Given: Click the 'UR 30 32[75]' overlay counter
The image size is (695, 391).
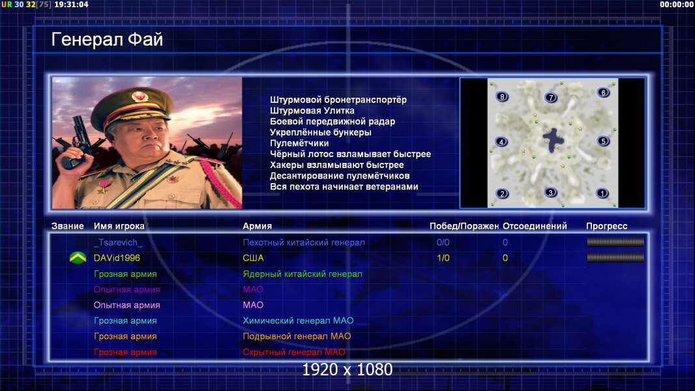Looking at the screenshot, I should [26, 5].
